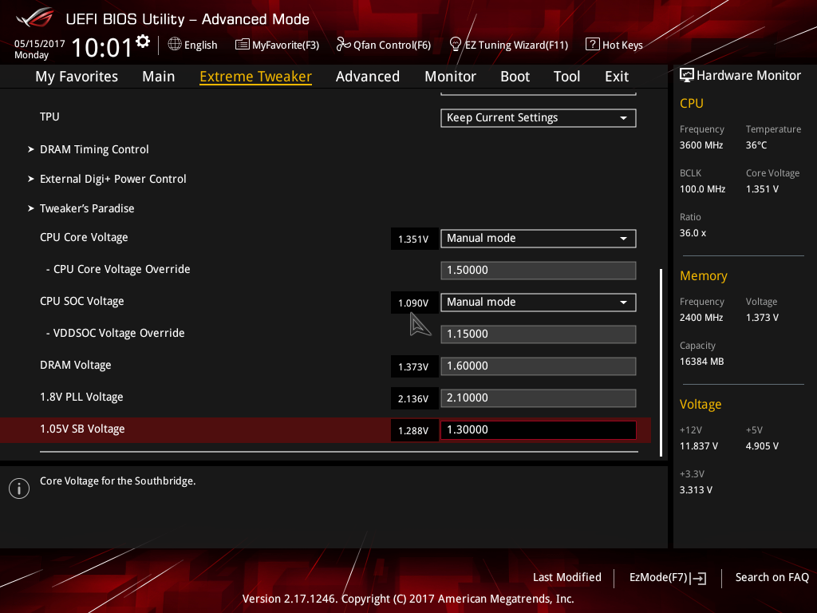
Task: Click Last Modified button
Action: click(x=567, y=578)
